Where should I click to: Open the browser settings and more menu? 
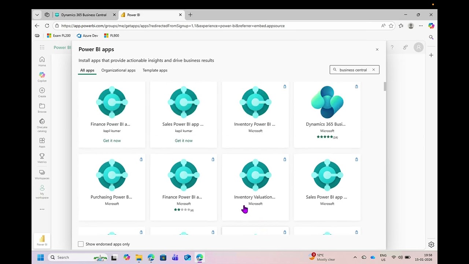[x=421, y=26]
